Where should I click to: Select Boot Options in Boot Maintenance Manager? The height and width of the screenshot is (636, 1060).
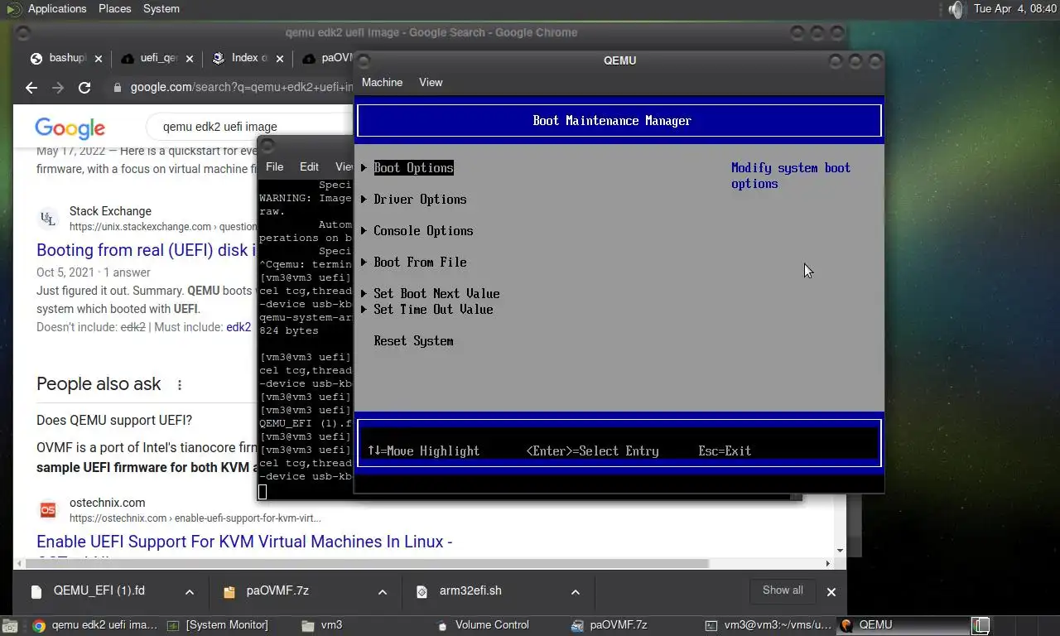(413, 167)
